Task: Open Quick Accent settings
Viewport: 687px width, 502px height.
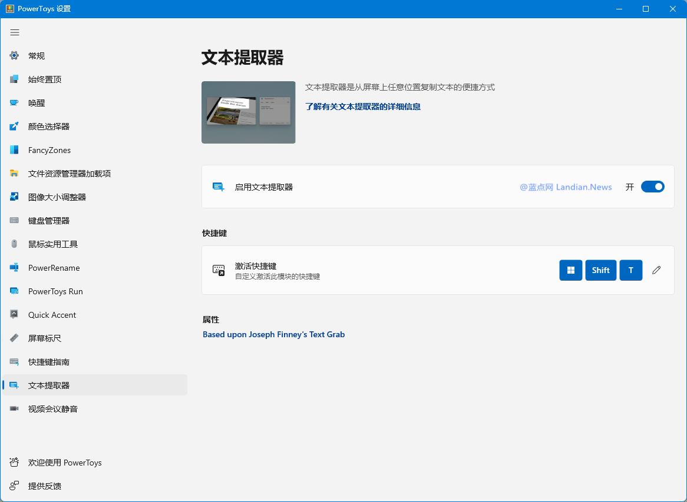Action: [95, 315]
